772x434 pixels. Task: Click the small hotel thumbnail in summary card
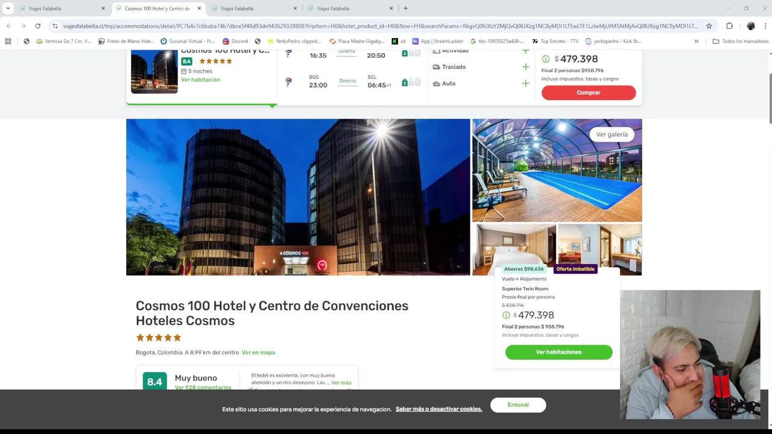[x=154, y=71]
